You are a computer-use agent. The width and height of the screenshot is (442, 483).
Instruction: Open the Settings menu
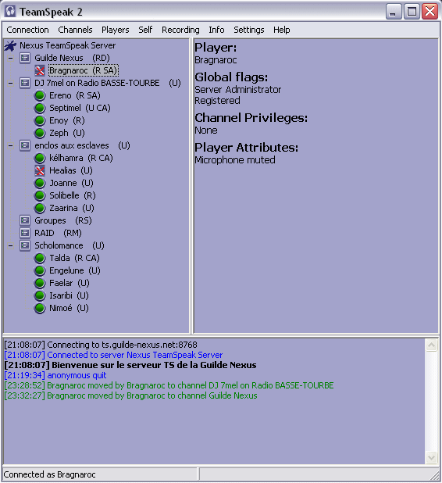248,30
